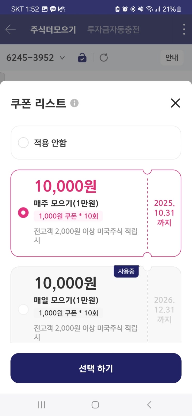Open Android recent apps button
Screen dimensions: 192x416
pyautogui.click(x=42, y=405)
